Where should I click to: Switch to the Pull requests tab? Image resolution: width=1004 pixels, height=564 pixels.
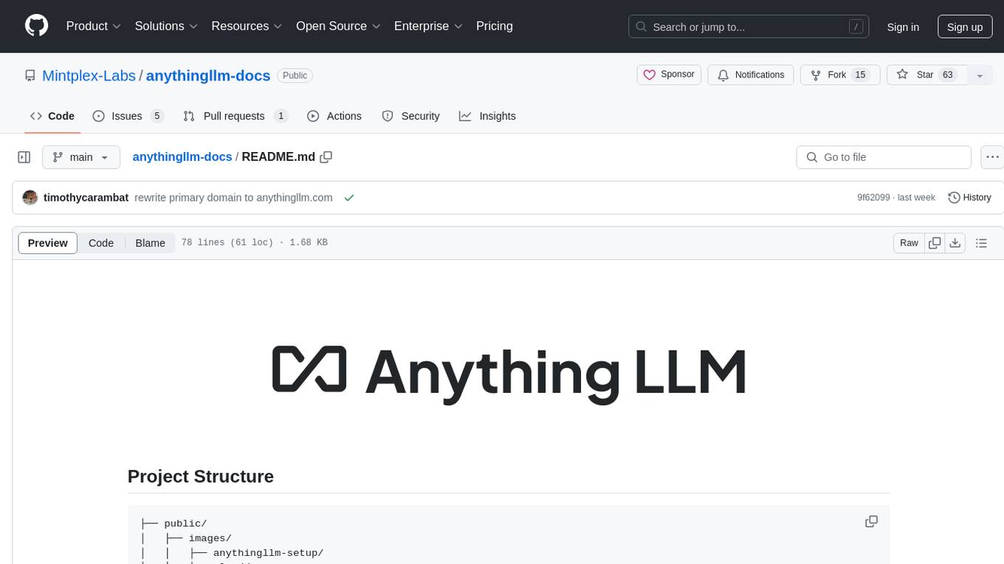tap(235, 116)
